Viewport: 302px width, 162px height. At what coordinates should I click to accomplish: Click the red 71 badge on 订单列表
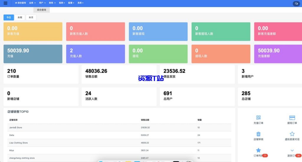point(265,156)
